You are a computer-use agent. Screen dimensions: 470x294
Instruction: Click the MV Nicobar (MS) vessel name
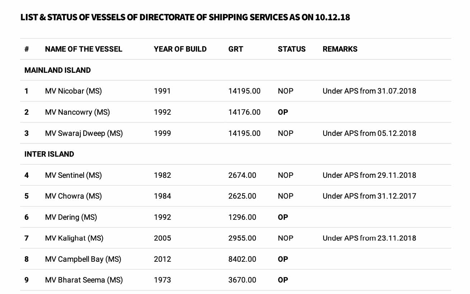[x=74, y=91]
